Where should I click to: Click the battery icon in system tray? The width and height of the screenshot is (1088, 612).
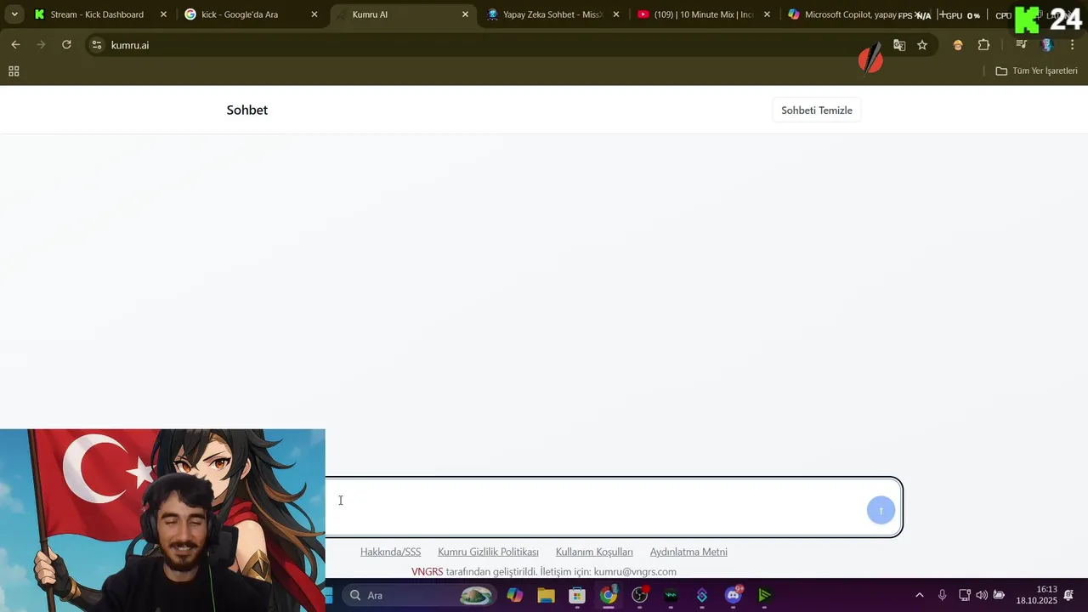999,595
